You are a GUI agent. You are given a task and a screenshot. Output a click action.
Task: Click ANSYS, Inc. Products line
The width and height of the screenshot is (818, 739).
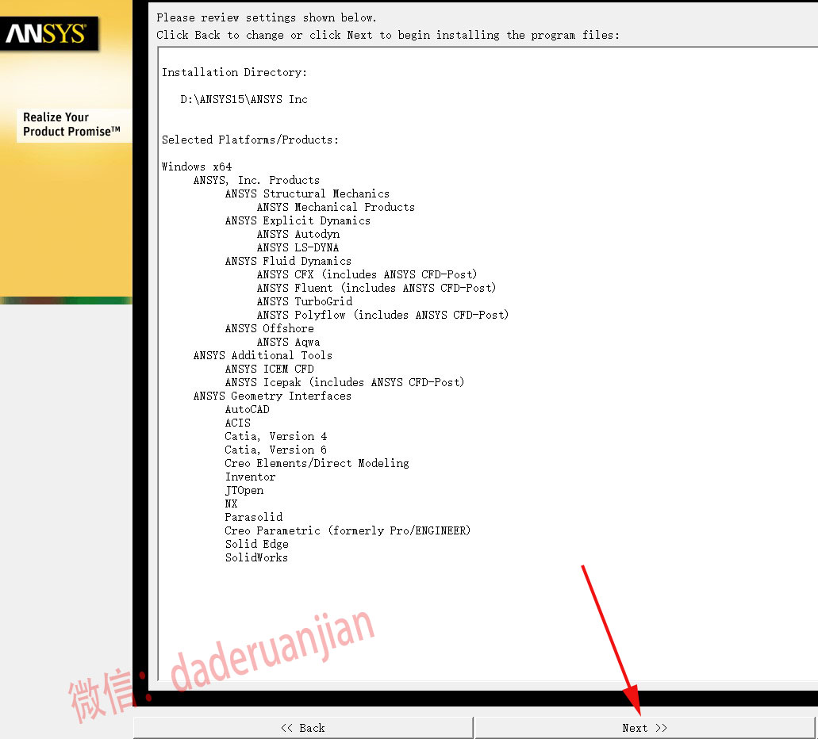click(x=256, y=180)
